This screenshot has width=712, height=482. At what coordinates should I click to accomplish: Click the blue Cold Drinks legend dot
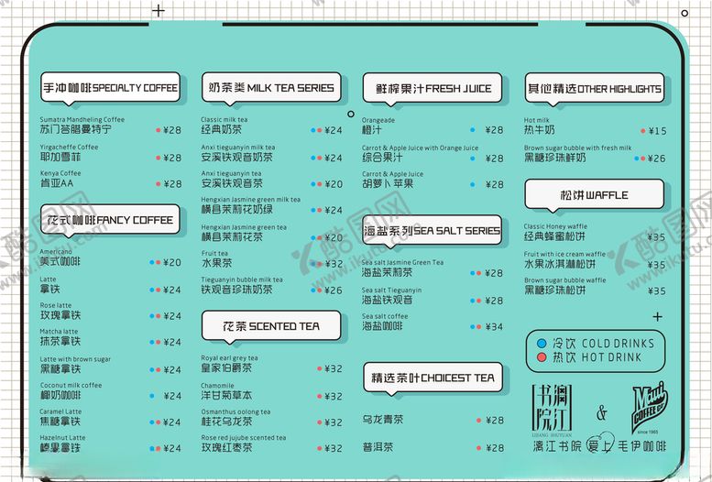[x=542, y=343]
